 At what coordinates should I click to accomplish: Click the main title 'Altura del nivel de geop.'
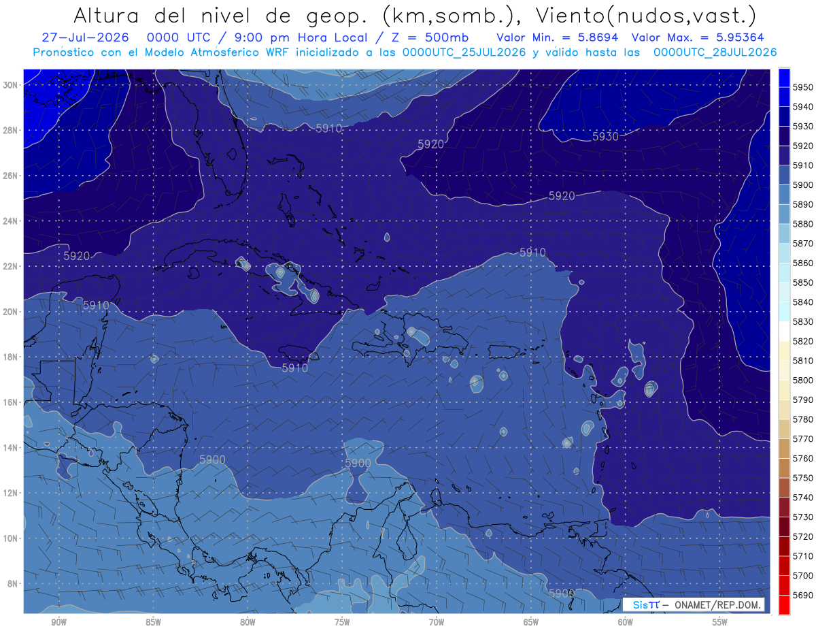(221, 15)
